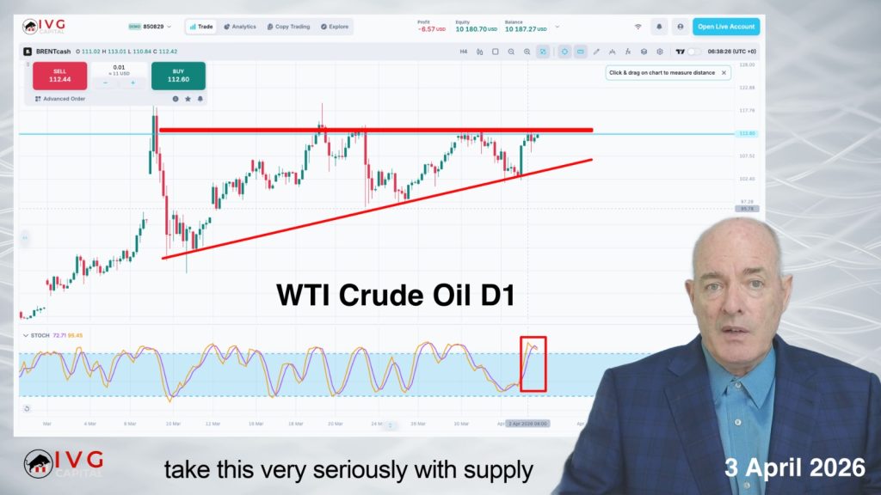
Task: Set a price alert with bell icon
Action: pyautogui.click(x=200, y=99)
